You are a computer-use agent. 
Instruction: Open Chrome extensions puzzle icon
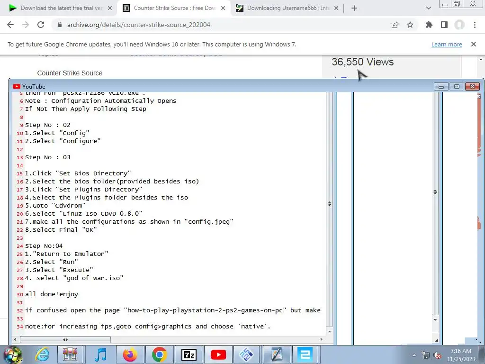tap(429, 25)
